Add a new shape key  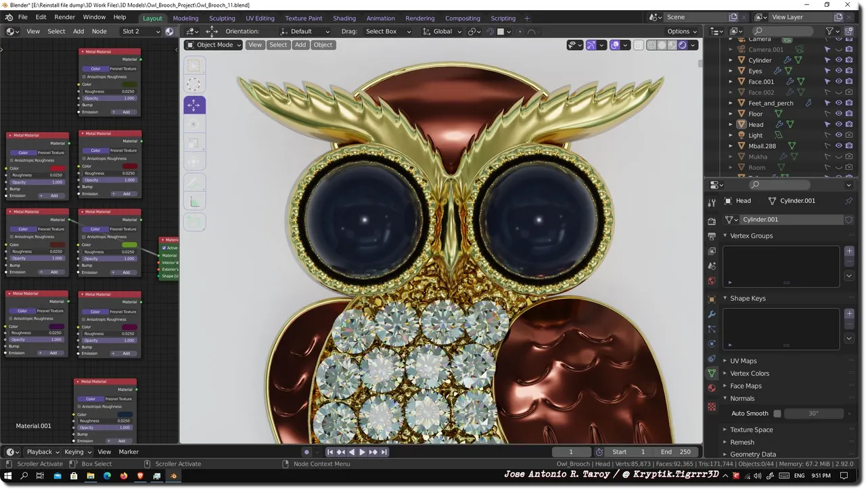[x=850, y=314]
